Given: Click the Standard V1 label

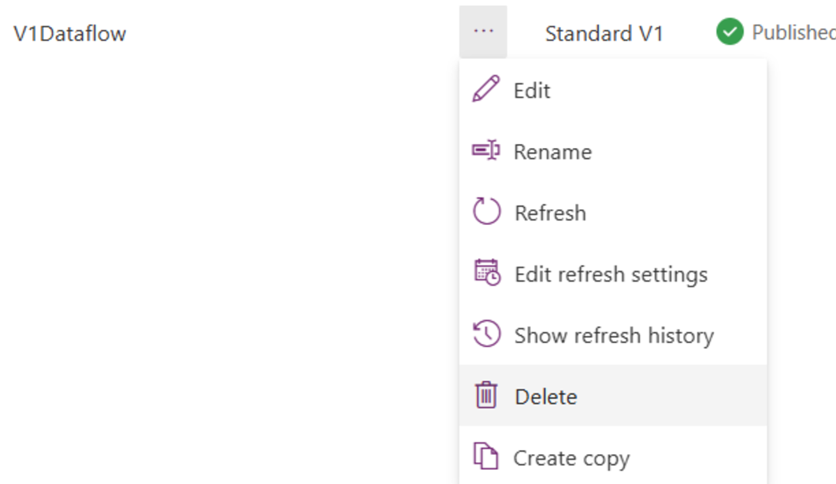Looking at the screenshot, I should tap(603, 33).
